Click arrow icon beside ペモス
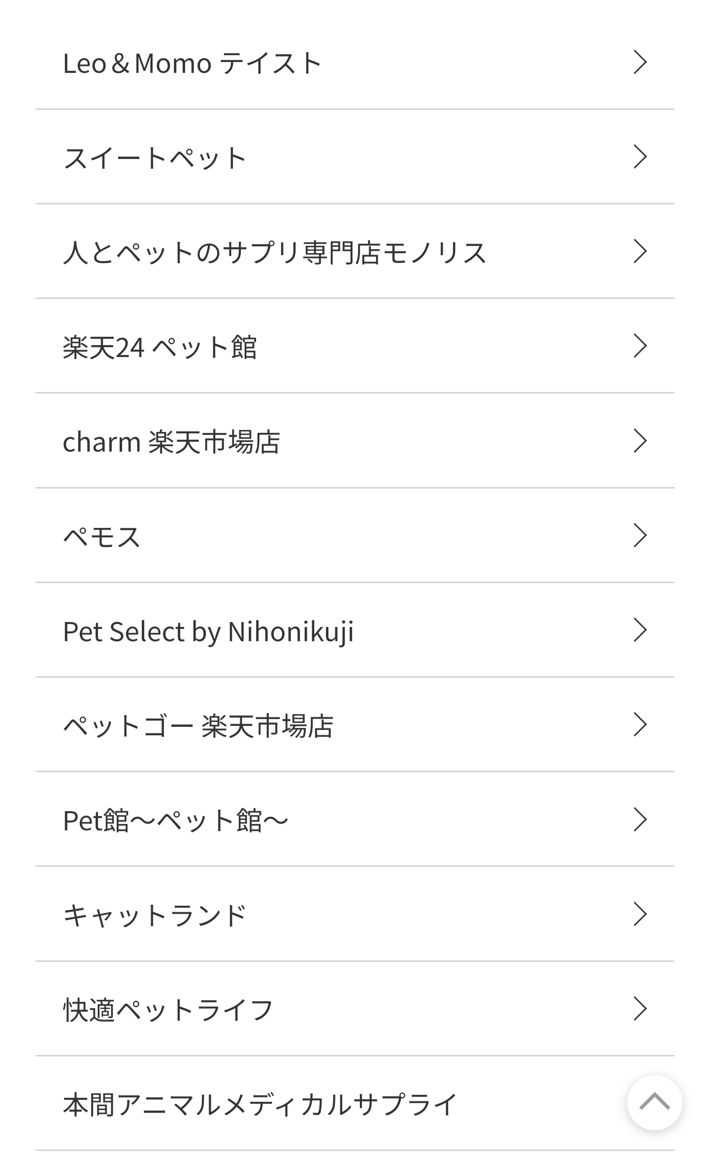 click(x=640, y=535)
